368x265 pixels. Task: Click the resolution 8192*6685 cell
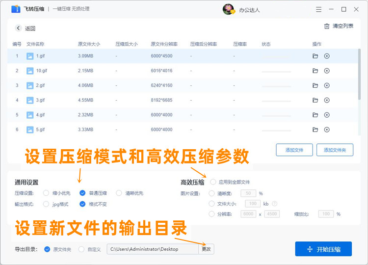tap(161, 100)
